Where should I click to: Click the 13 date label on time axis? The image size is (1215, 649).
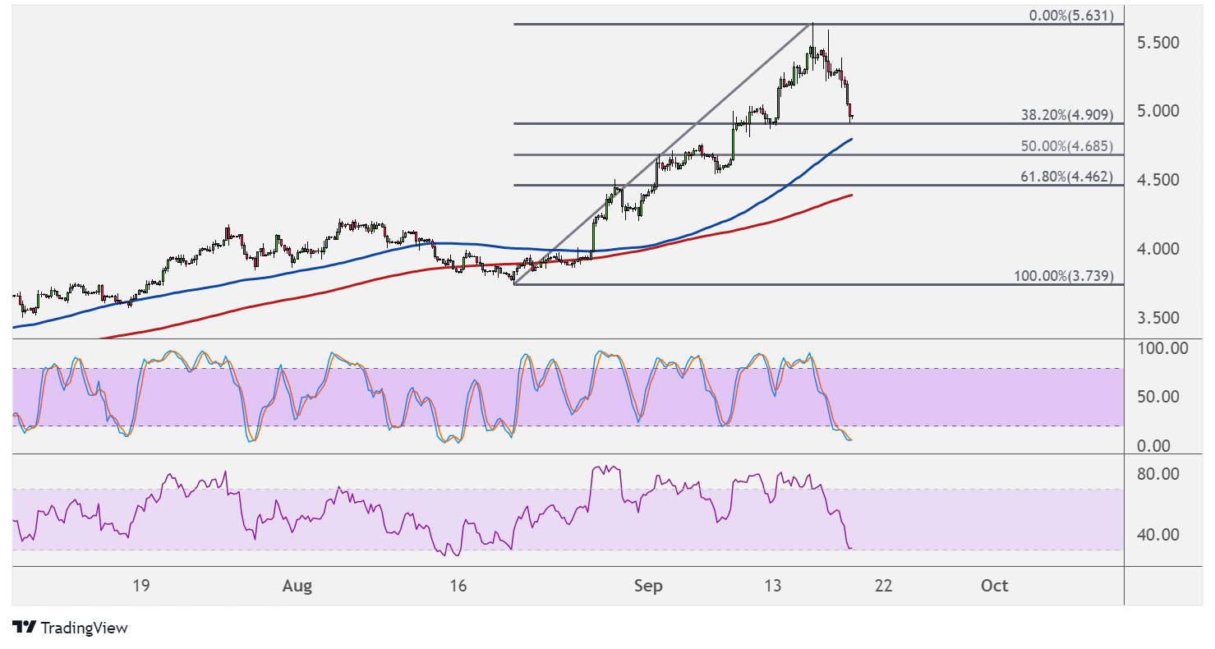coord(772,586)
